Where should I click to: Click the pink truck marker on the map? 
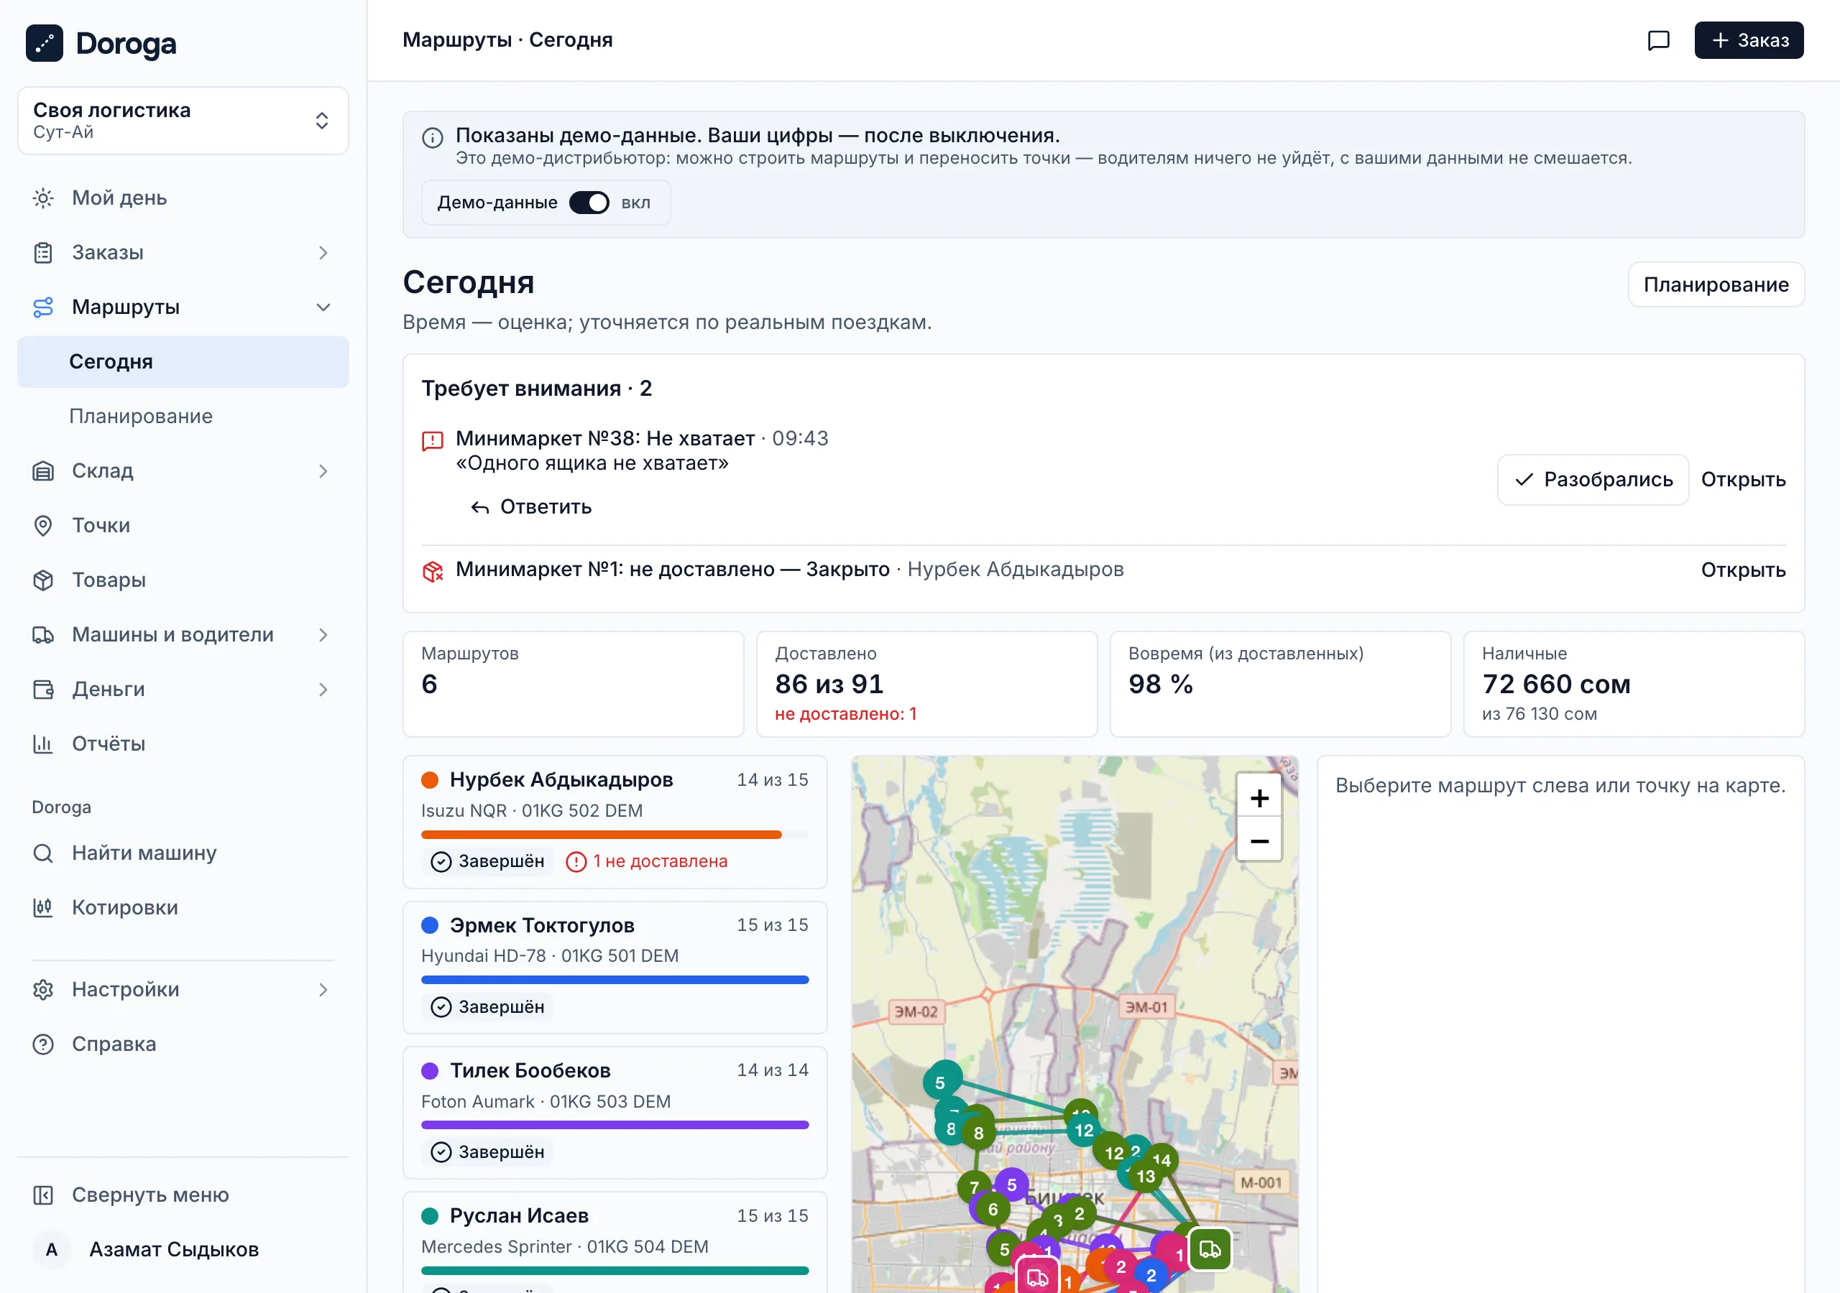[x=1038, y=1276]
